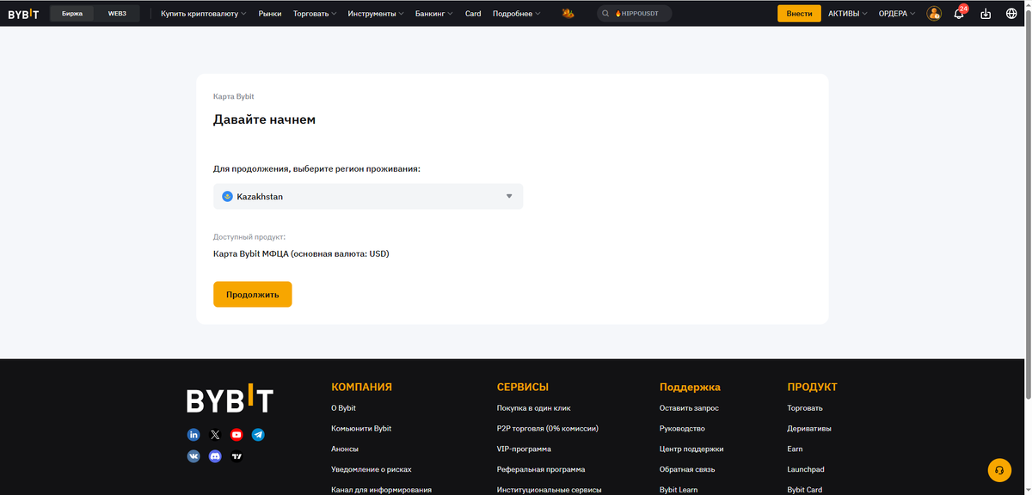
Task: Go to Рынки page
Action: pos(270,14)
